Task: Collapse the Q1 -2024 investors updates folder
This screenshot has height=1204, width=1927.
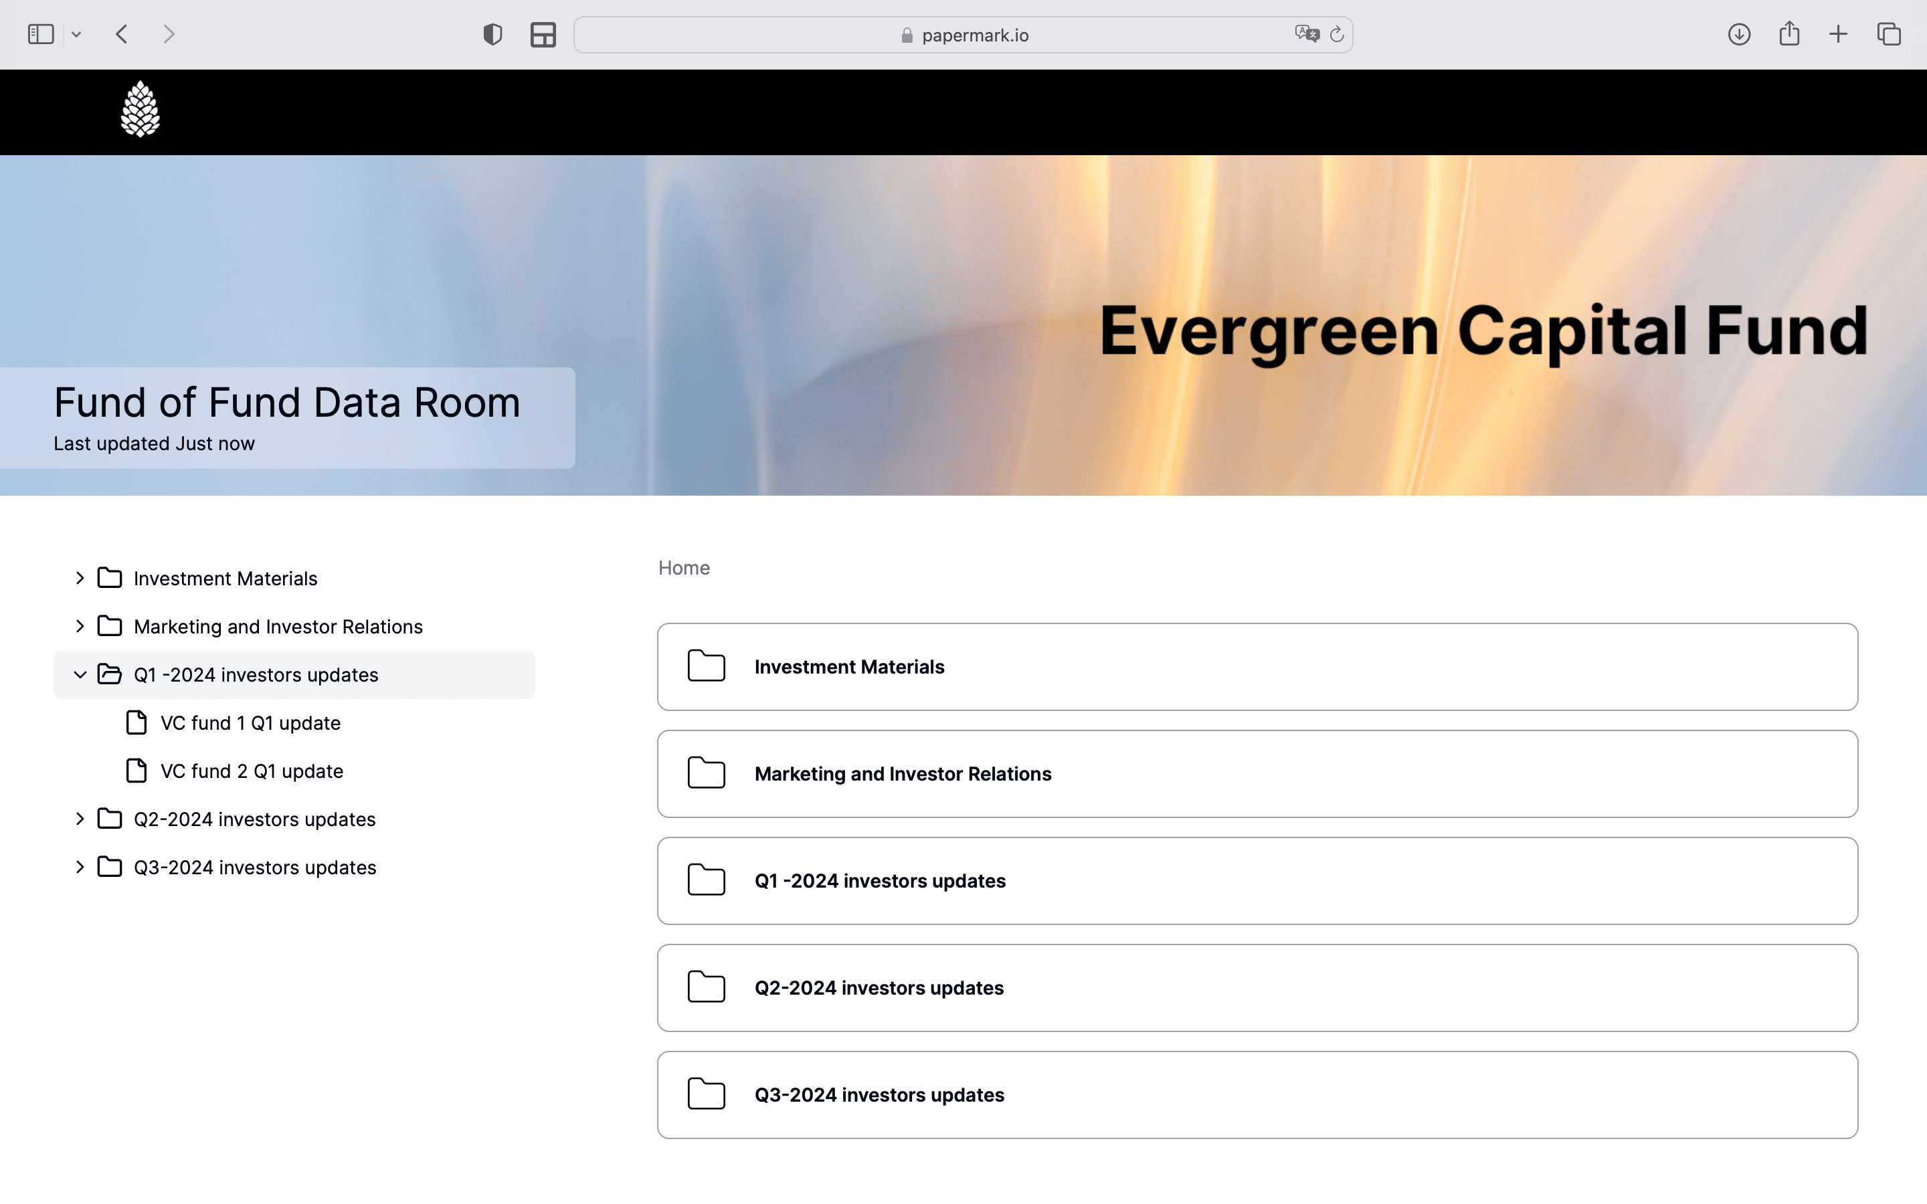Action: [79, 674]
